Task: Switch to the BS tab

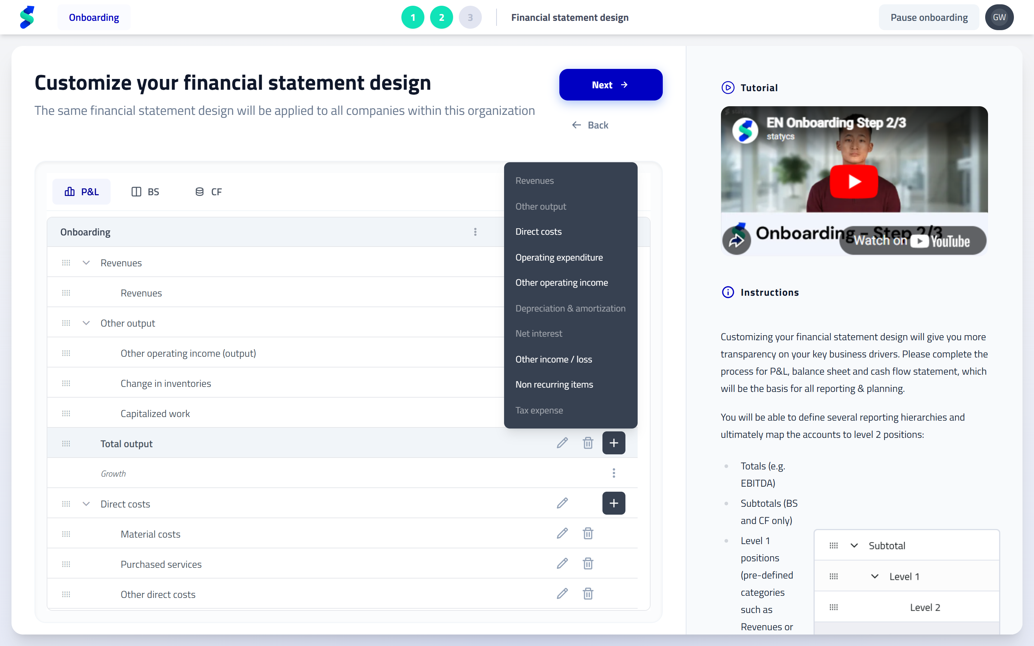Action: [145, 192]
